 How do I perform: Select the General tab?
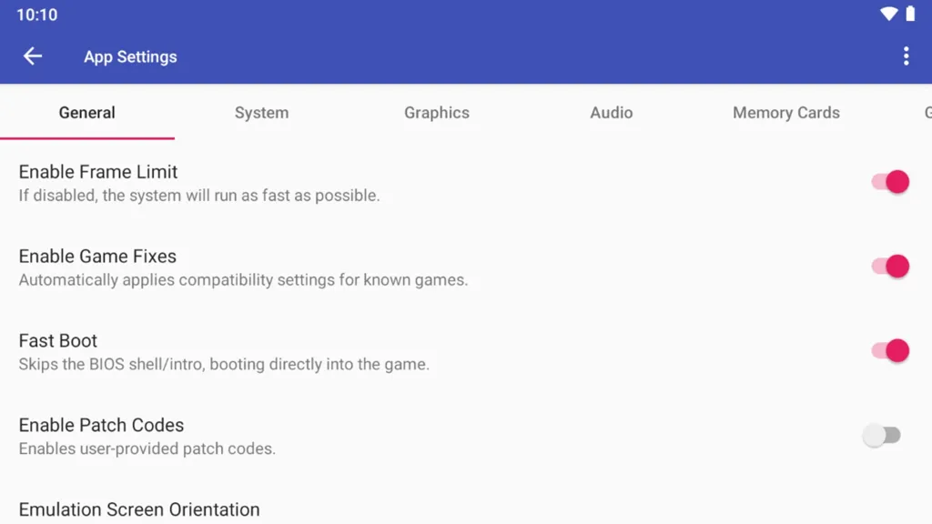click(86, 113)
